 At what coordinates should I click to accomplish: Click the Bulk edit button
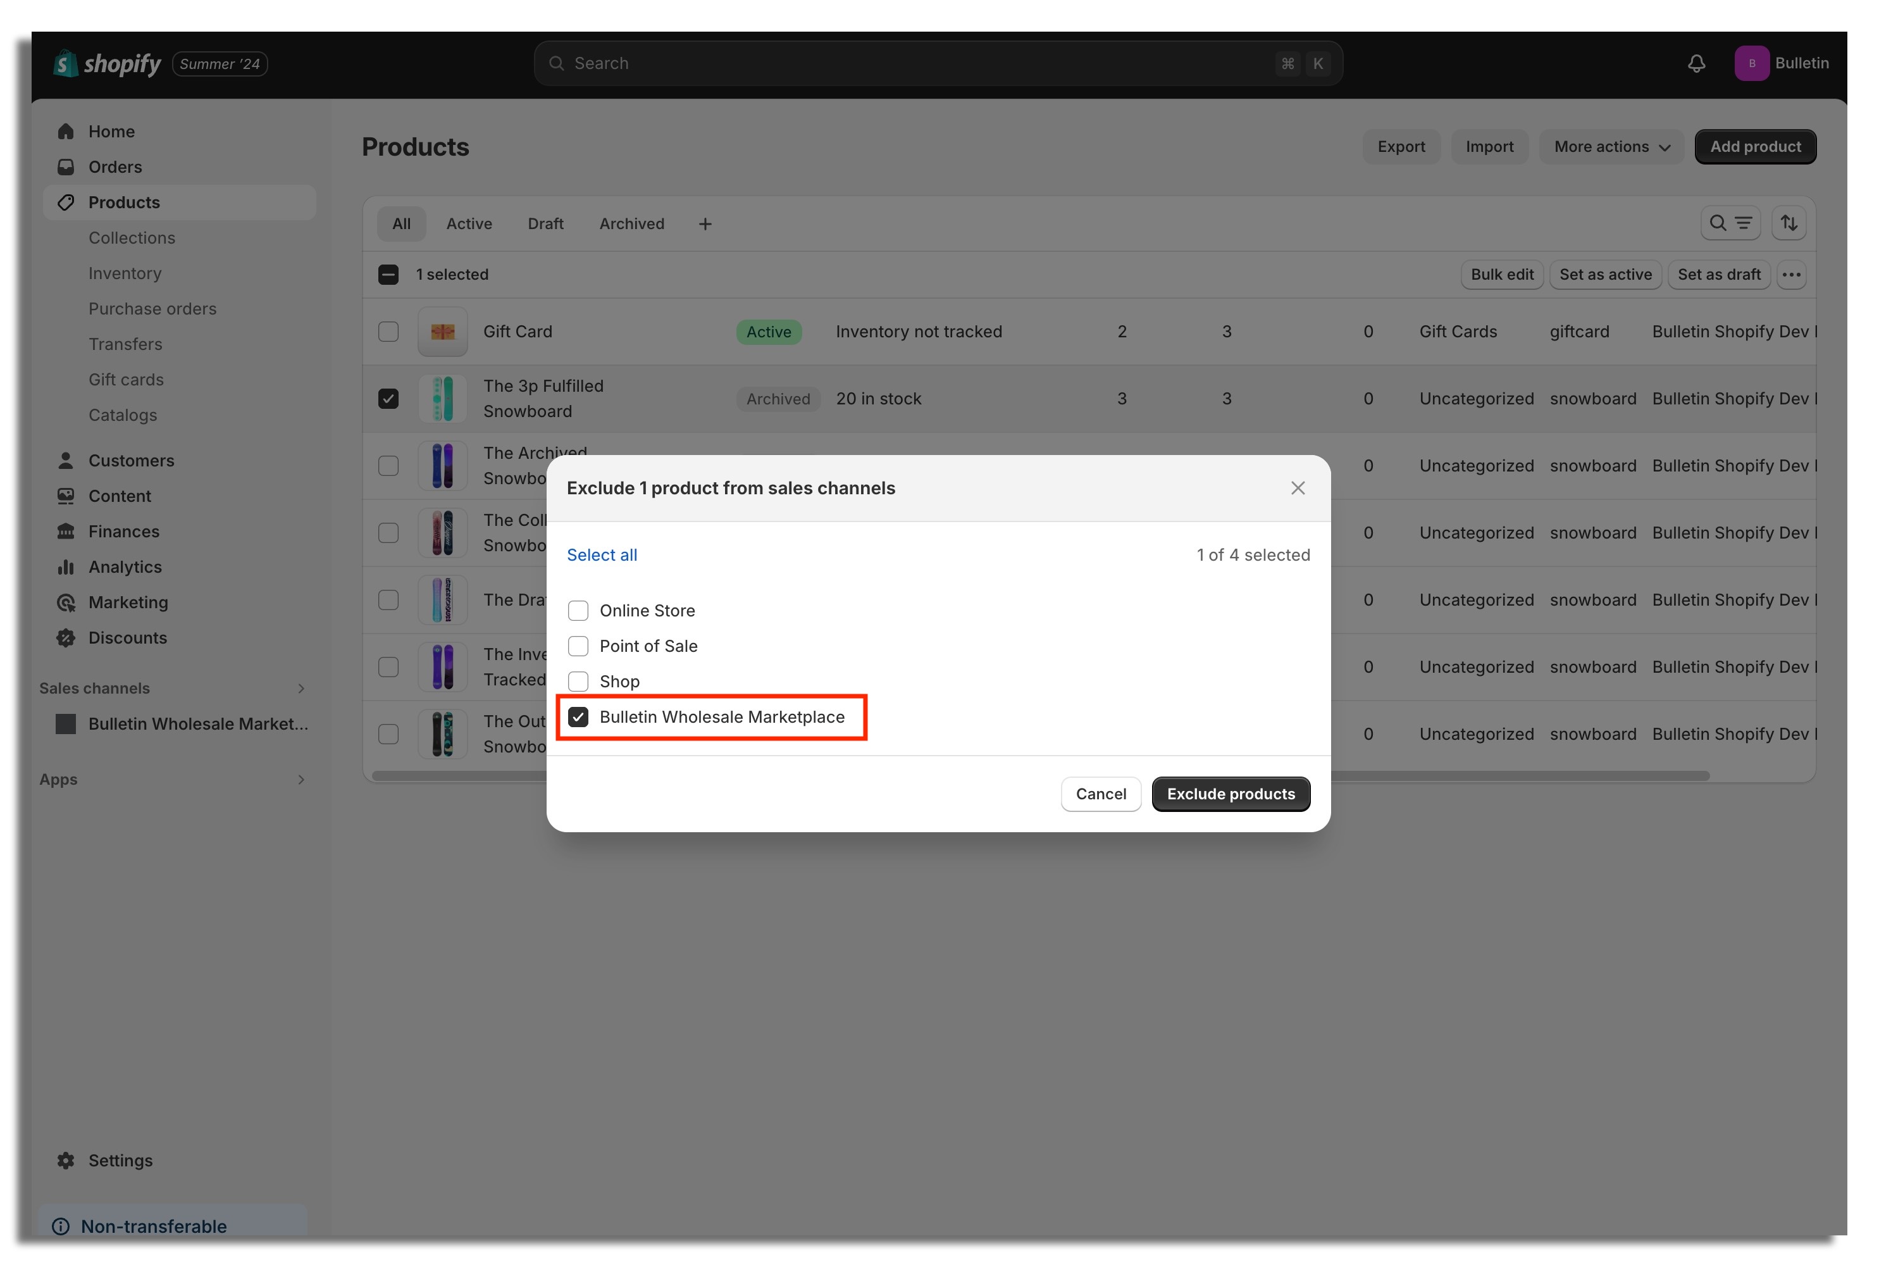point(1503,275)
